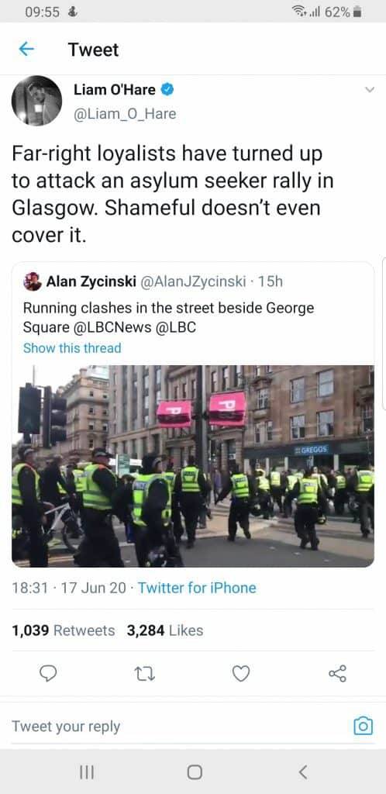Expand tweet options dropdown chevron
Image resolution: width=386 pixels, height=794 pixels.
[x=370, y=90]
